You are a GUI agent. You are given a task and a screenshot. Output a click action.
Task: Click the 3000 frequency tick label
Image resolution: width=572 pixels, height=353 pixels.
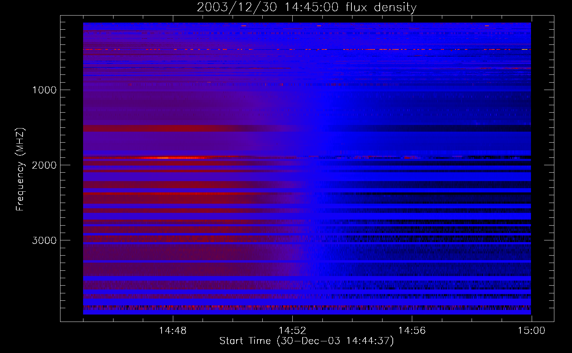coord(44,240)
